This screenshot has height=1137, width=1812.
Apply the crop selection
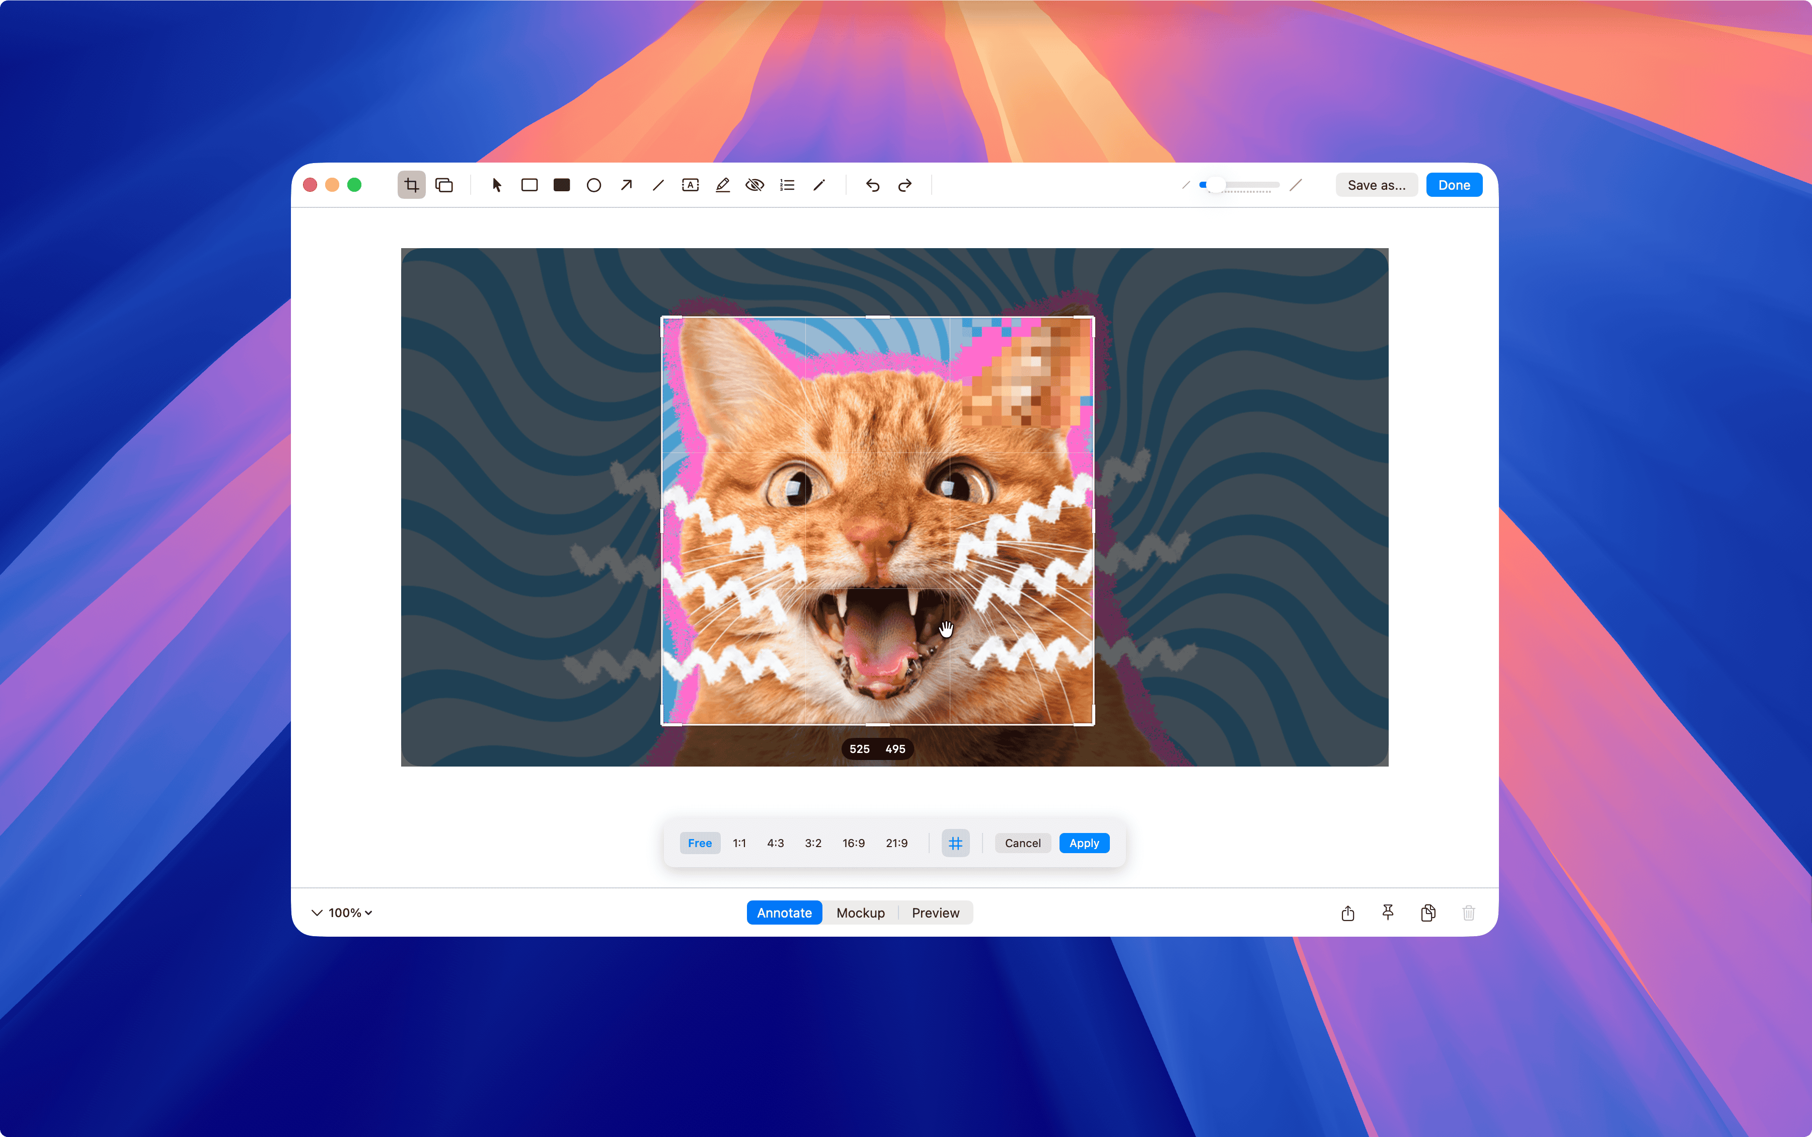tap(1084, 843)
